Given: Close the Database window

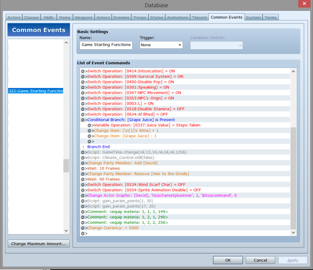Looking at the screenshot, I should (304, 4).
